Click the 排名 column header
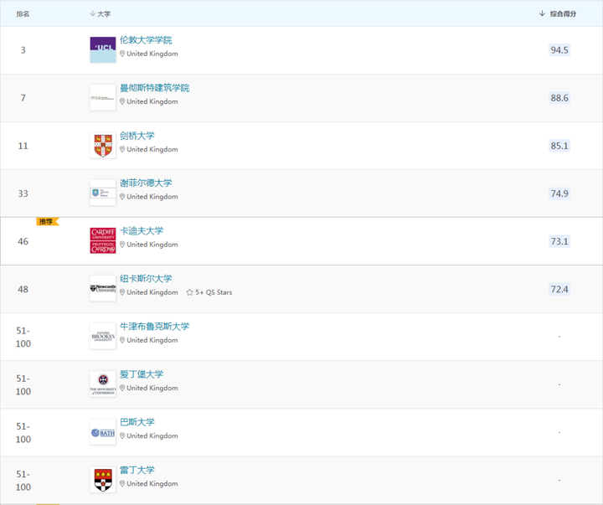The width and height of the screenshot is (603, 505). click(23, 14)
